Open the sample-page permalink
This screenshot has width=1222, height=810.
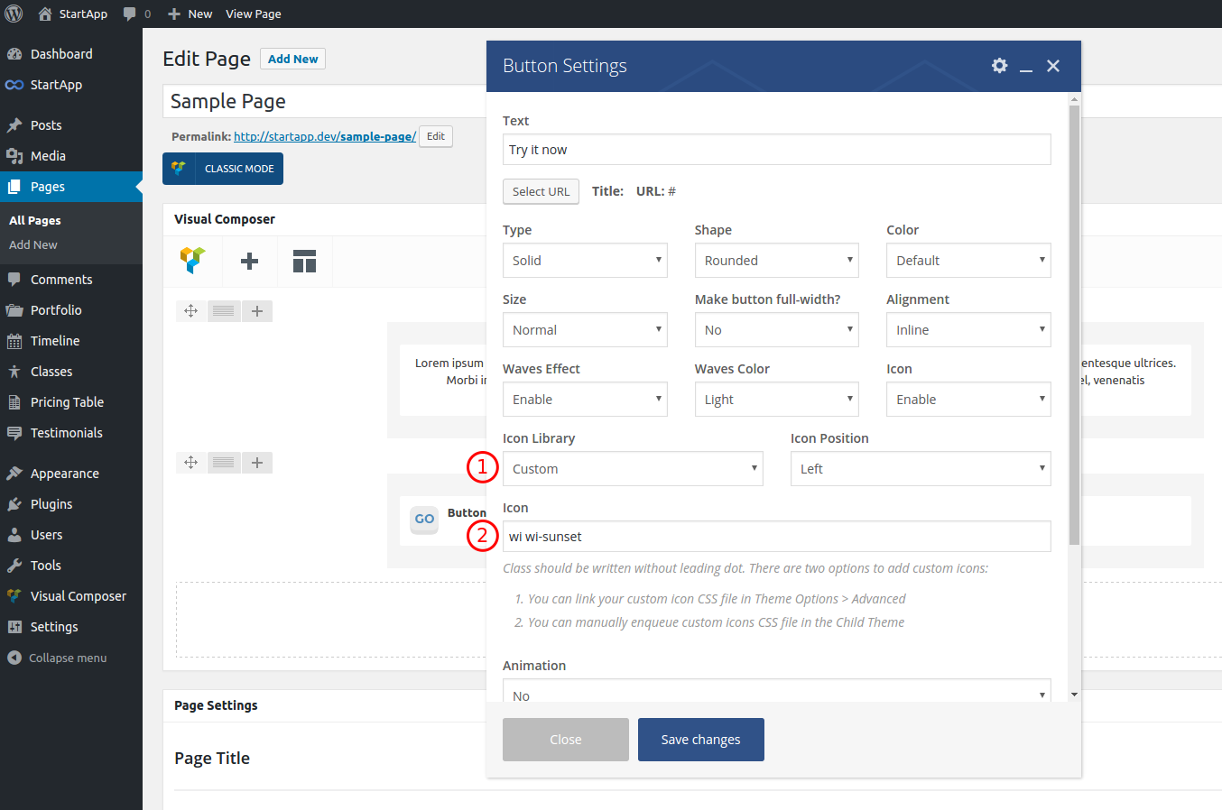(325, 136)
